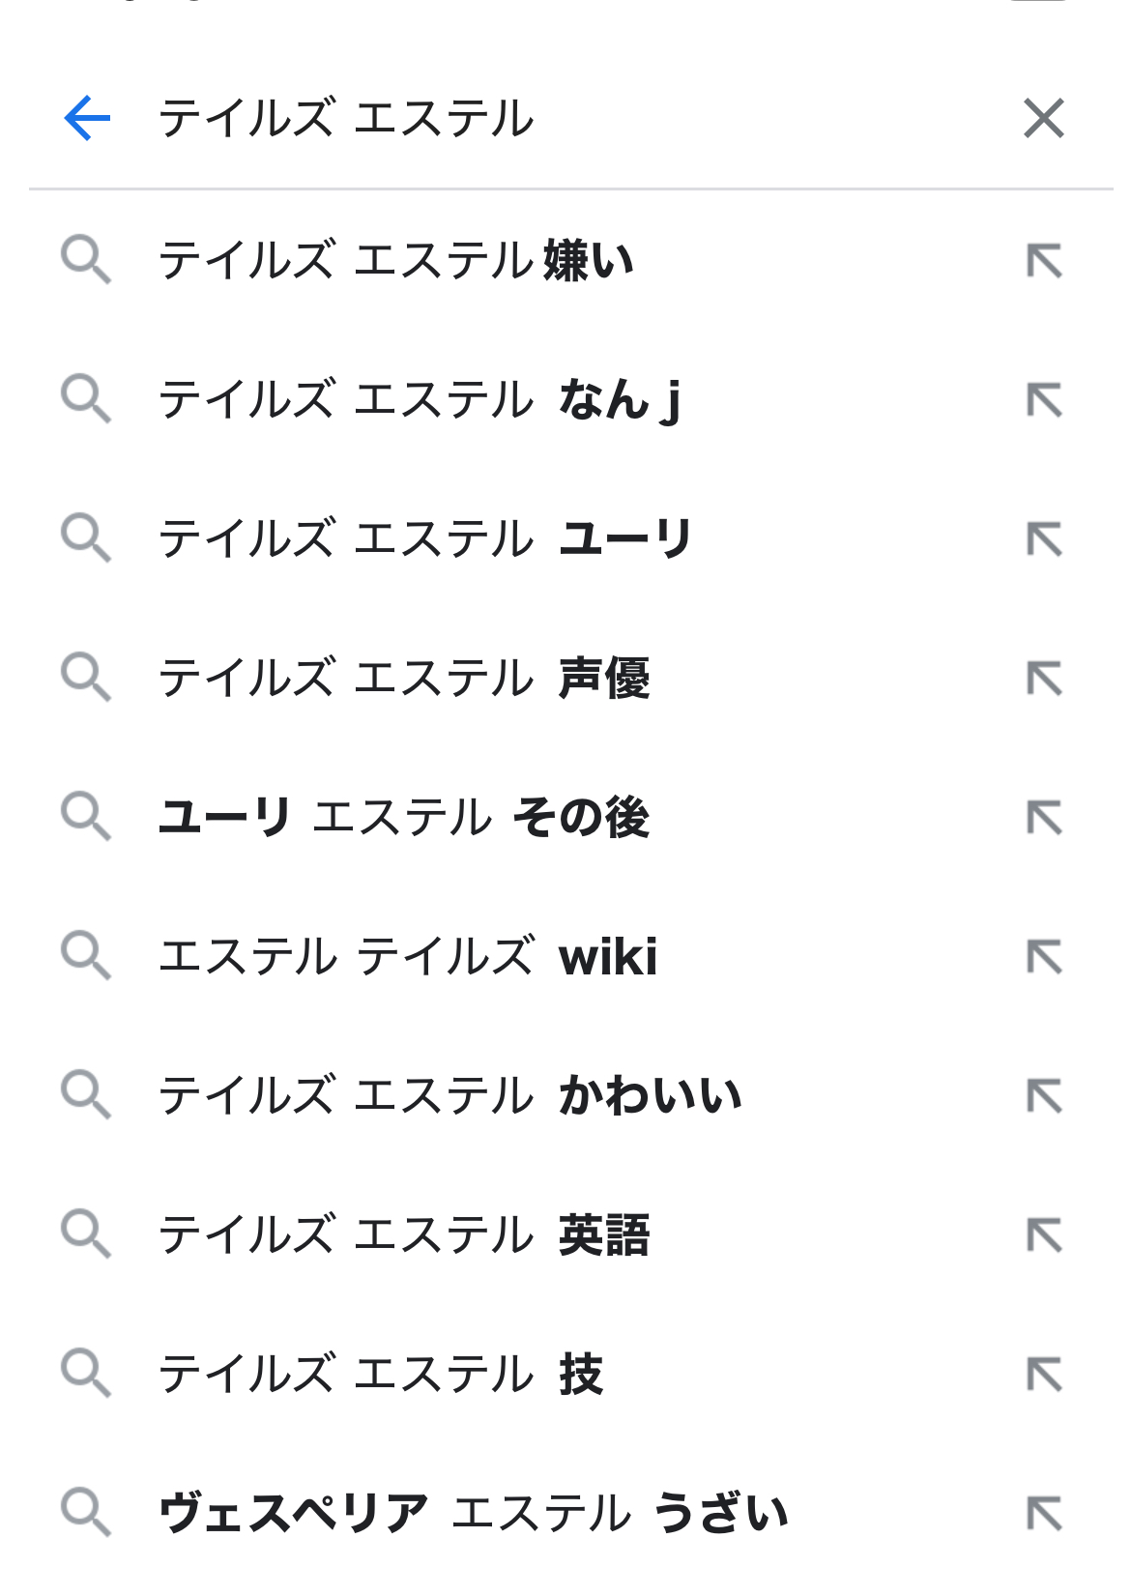Tap insert arrow next to 技 suggestion
This screenshot has height=1596, width=1131.
(1044, 1375)
